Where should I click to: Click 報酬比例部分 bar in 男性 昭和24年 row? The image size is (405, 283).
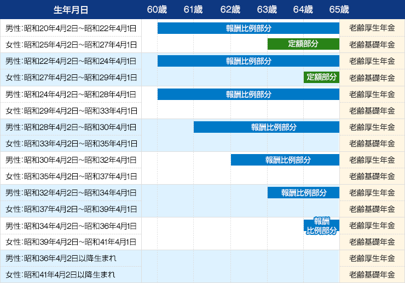[248, 94]
